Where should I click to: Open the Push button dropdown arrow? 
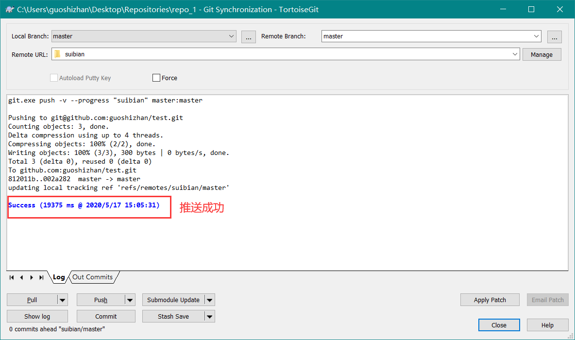[x=130, y=300]
